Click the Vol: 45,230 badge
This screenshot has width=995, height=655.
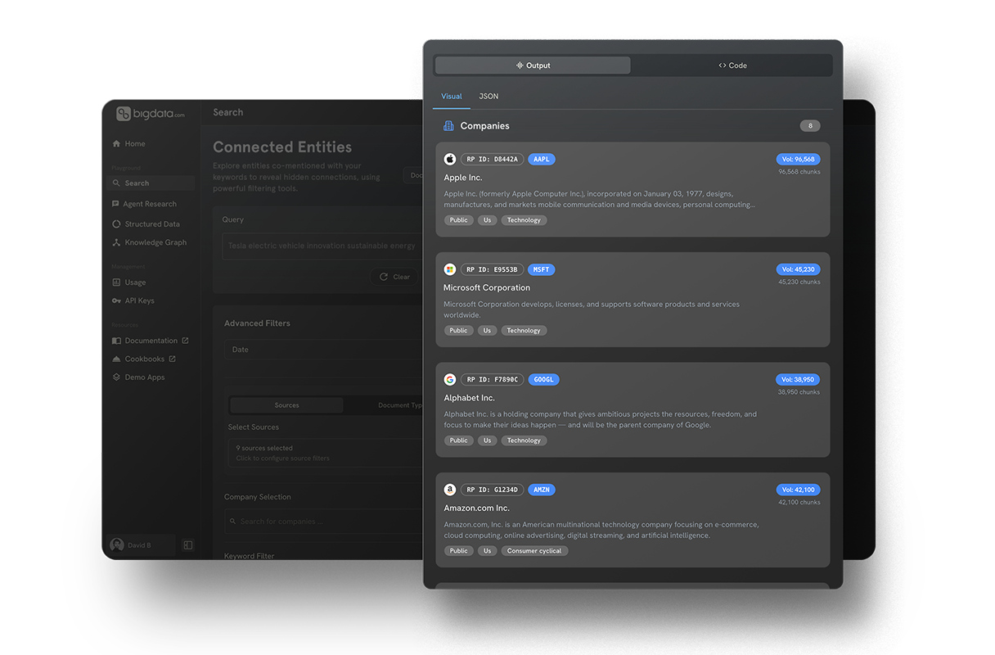click(798, 269)
